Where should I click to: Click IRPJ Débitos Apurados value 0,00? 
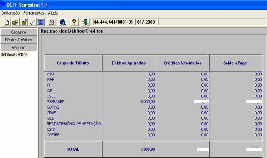click(151, 74)
